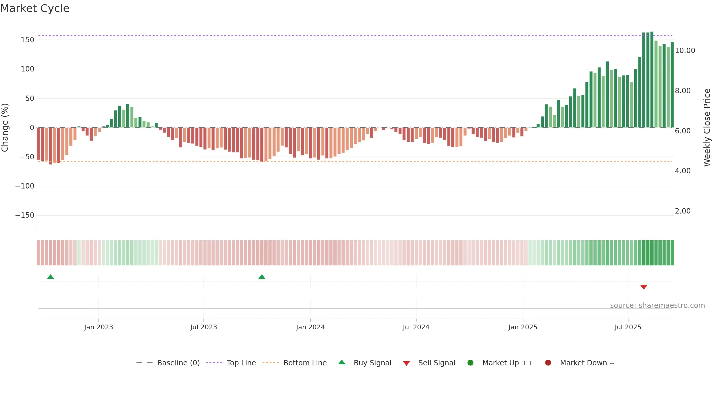Click the 4.00 price tick label
Image resolution: width=715 pixels, height=402 pixels.
click(683, 171)
